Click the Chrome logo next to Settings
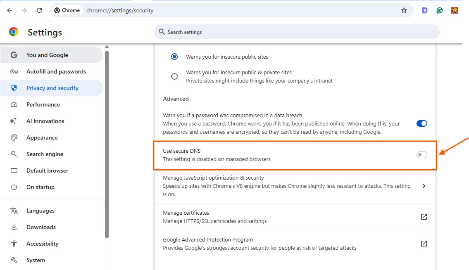This screenshot has width=469, height=270. (14, 32)
